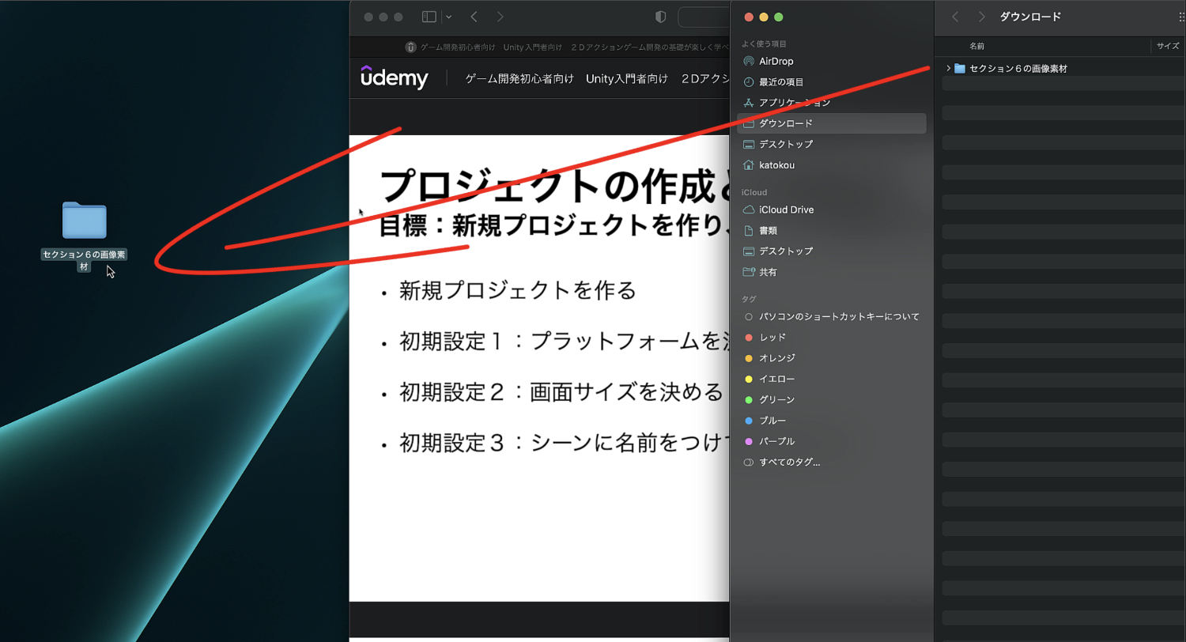1186x642 pixels.
Task: Go back in the Safari window
Action: 474,17
